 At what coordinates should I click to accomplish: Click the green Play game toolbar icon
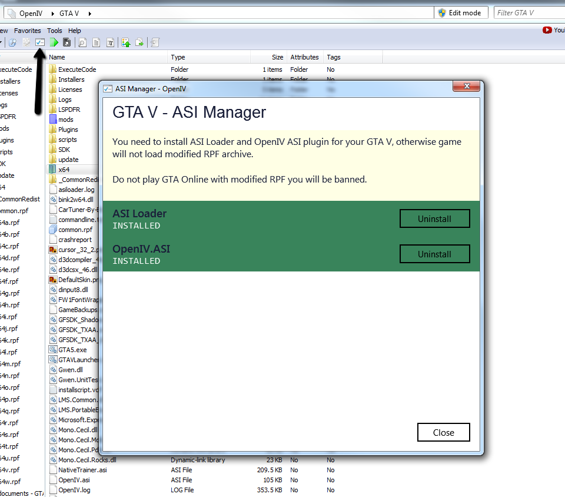54,42
